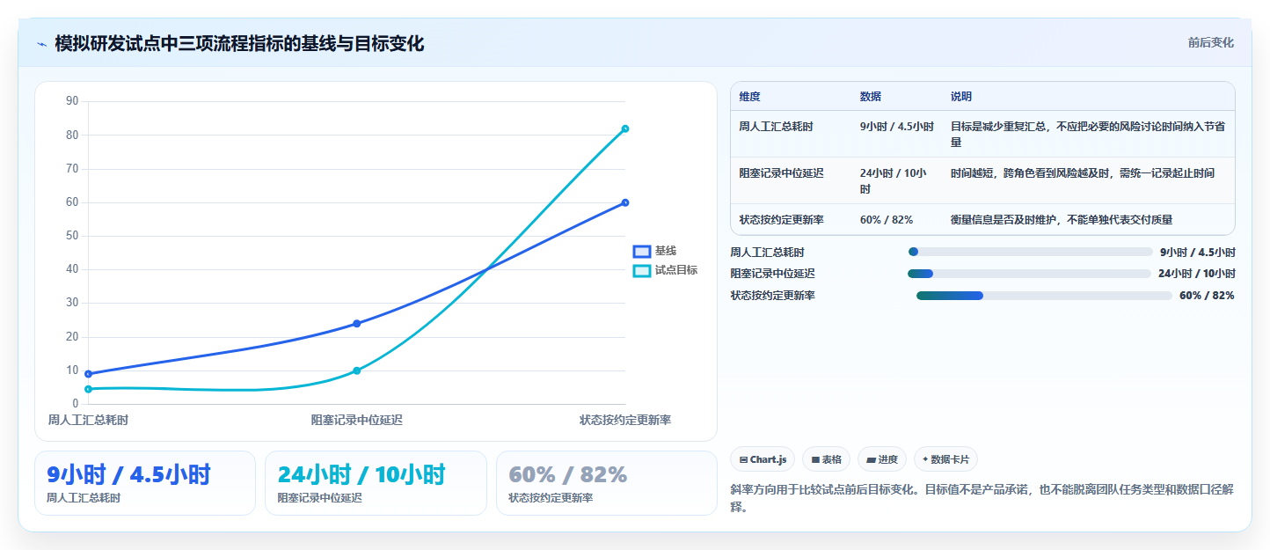Click the 数据 column header
1270x550 pixels.
[871, 97]
